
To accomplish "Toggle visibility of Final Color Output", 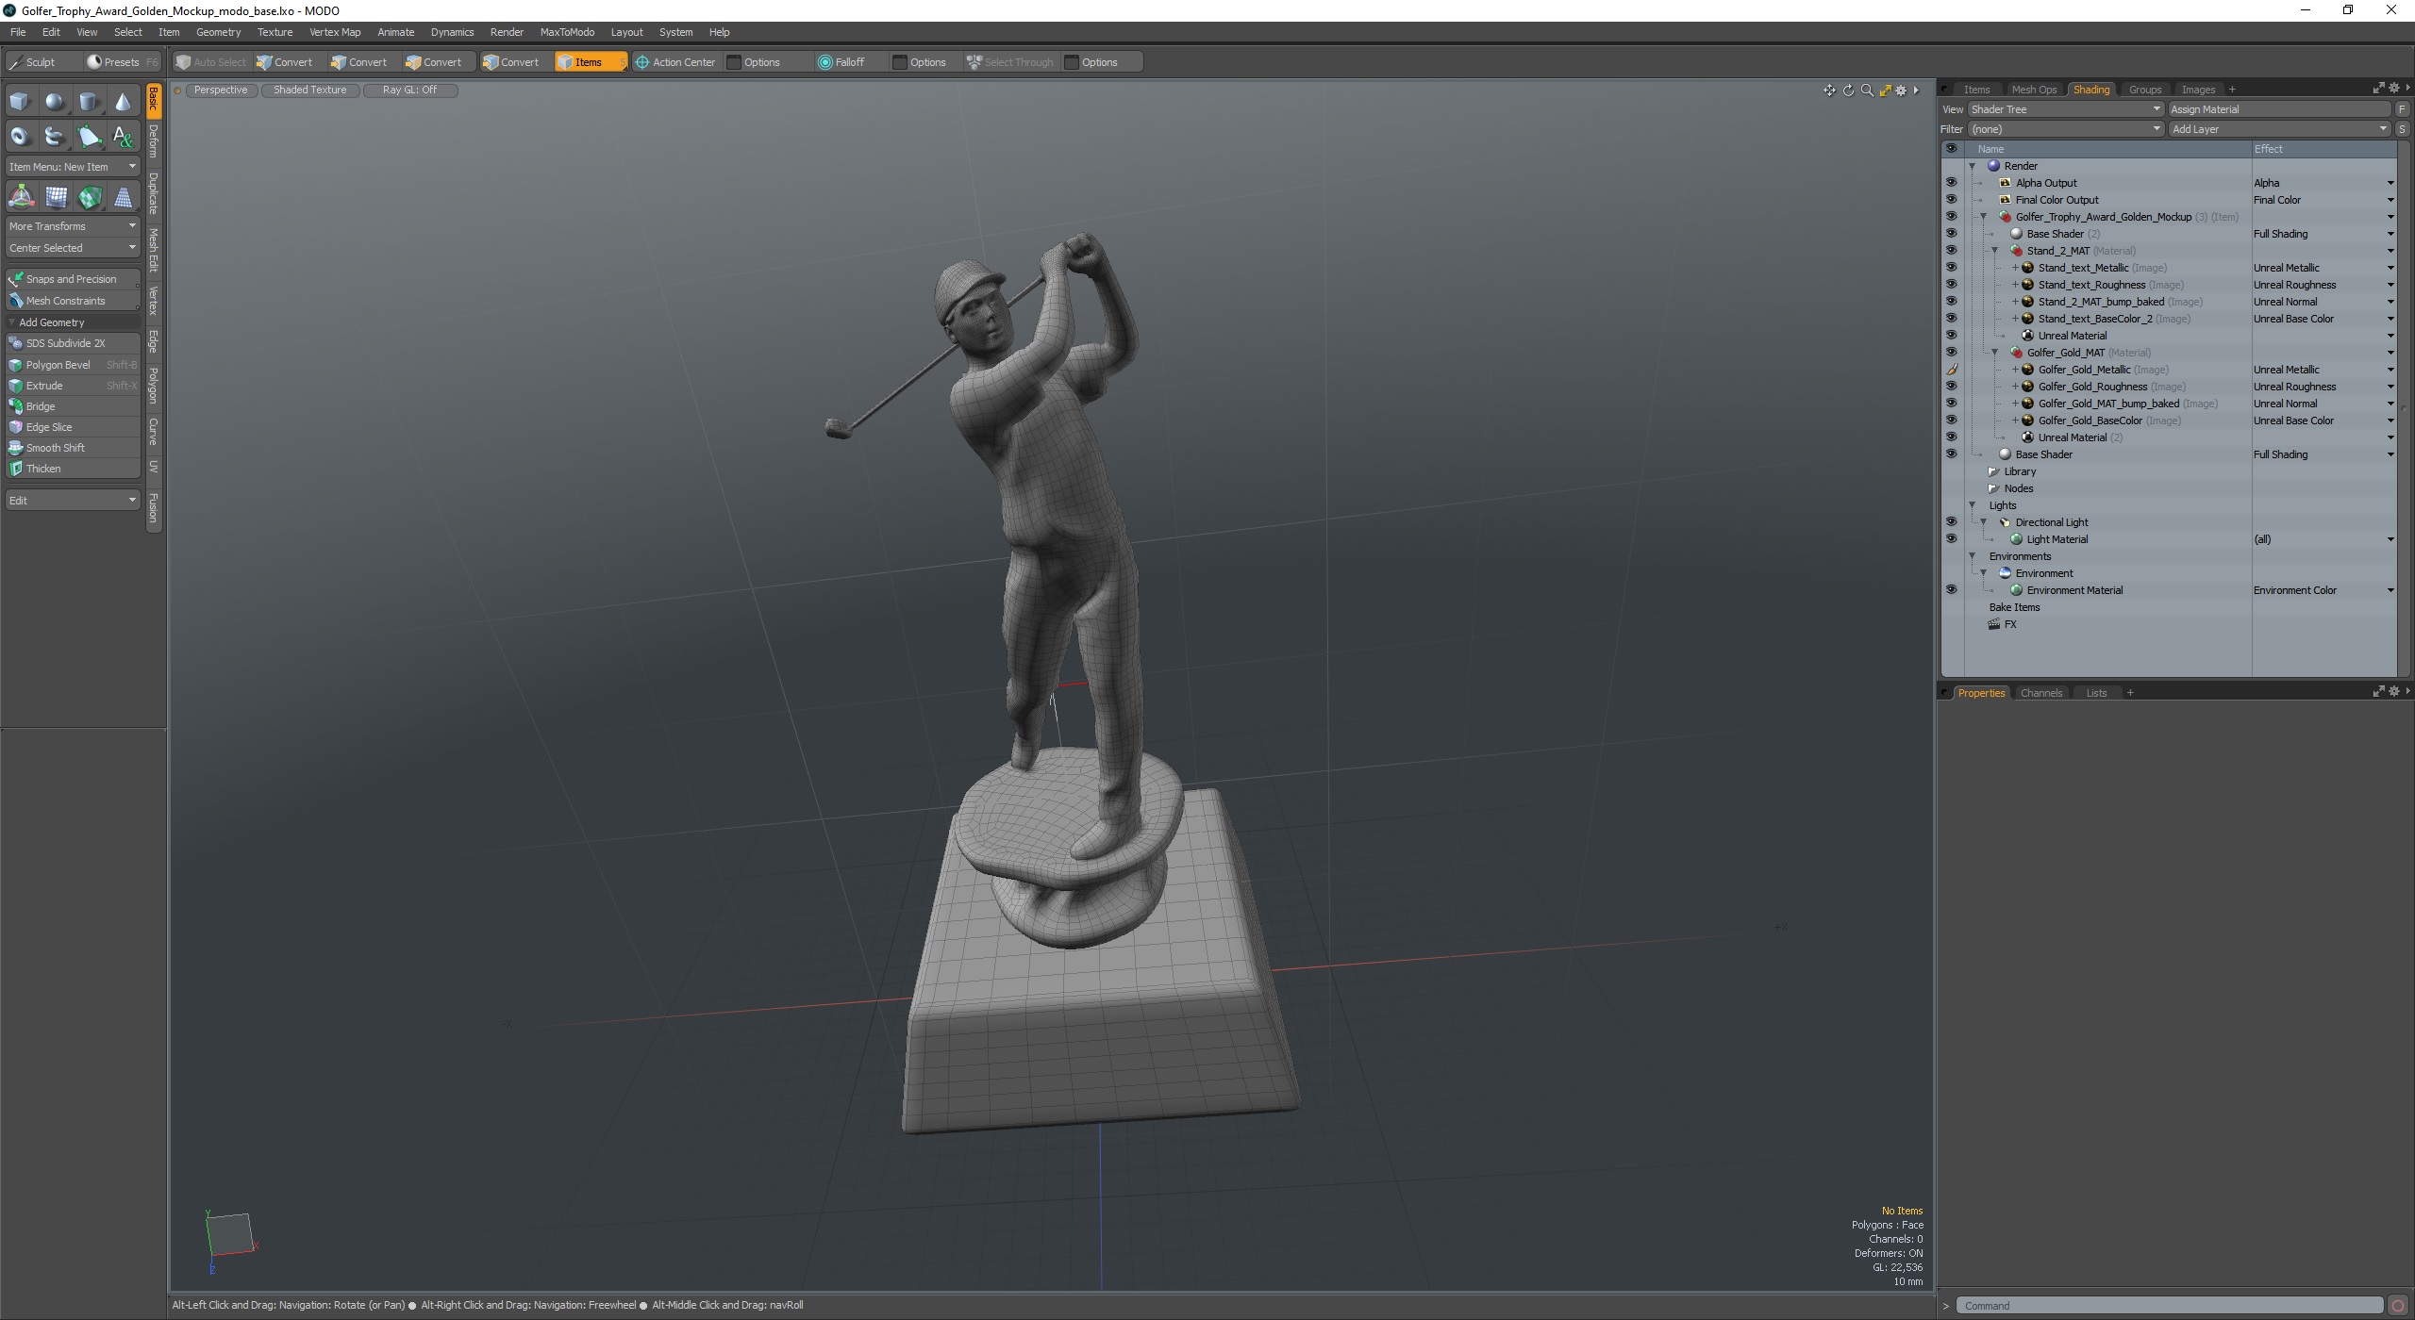I will (x=1951, y=200).
